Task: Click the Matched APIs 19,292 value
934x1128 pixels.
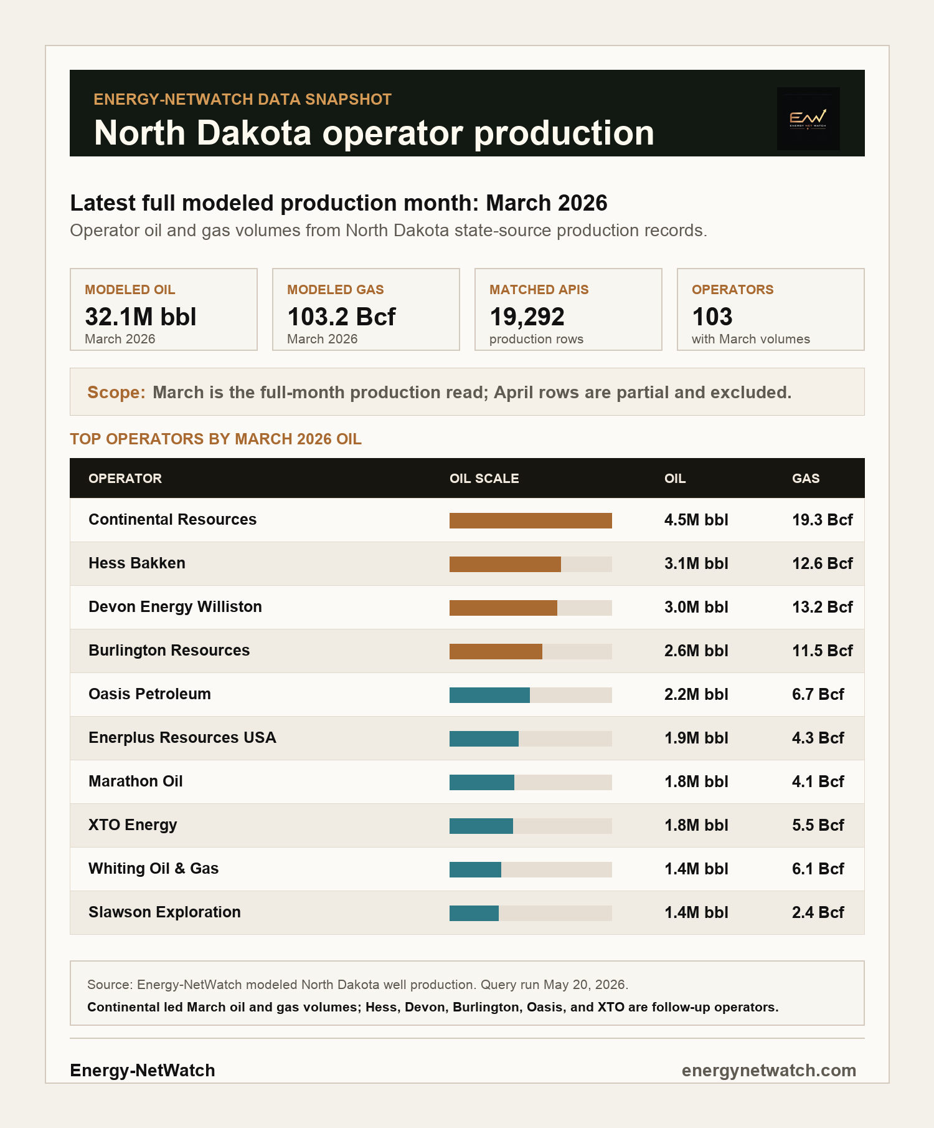Action: point(527,317)
